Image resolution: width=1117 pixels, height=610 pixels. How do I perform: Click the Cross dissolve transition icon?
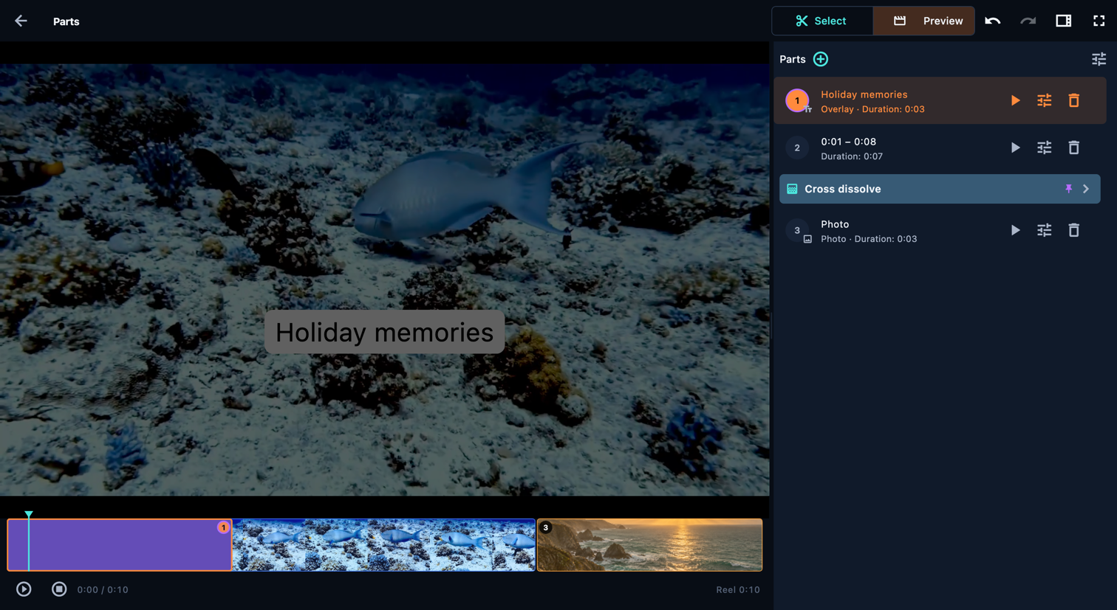click(x=792, y=189)
